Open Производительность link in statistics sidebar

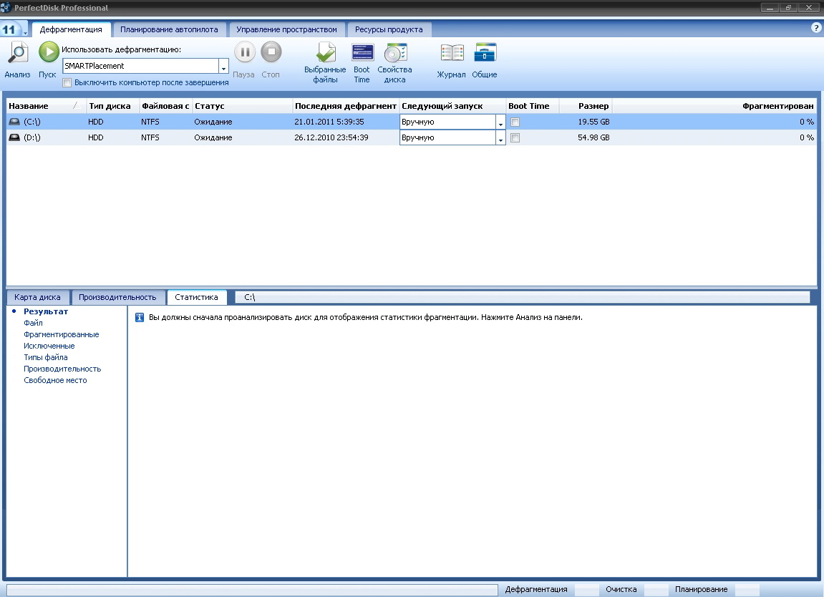pos(62,369)
